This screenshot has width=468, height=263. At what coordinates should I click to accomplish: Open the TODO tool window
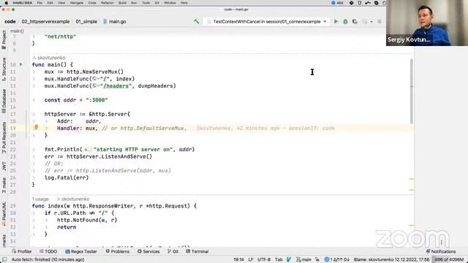pos(48,251)
